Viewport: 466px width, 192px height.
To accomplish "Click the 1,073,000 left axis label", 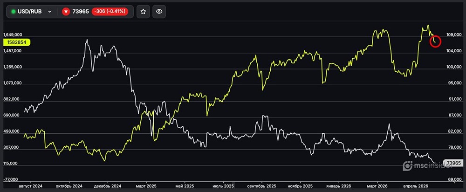I will [x=13, y=83].
